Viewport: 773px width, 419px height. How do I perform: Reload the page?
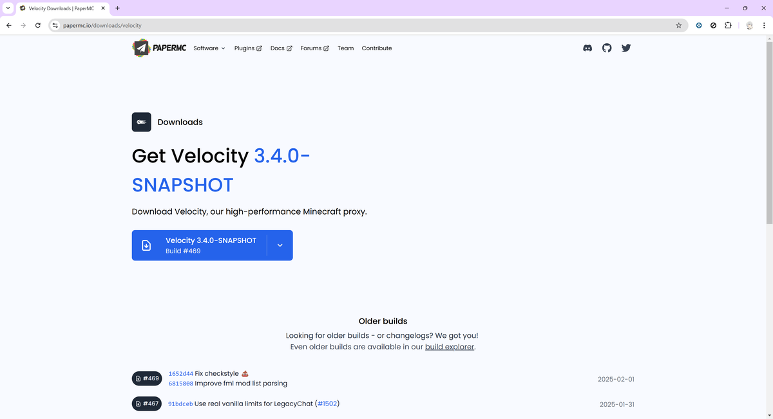pos(37,25)
